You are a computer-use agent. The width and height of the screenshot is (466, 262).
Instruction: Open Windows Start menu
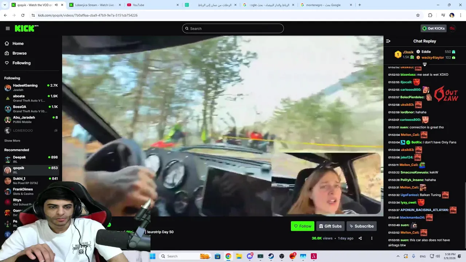click(153, 256)
